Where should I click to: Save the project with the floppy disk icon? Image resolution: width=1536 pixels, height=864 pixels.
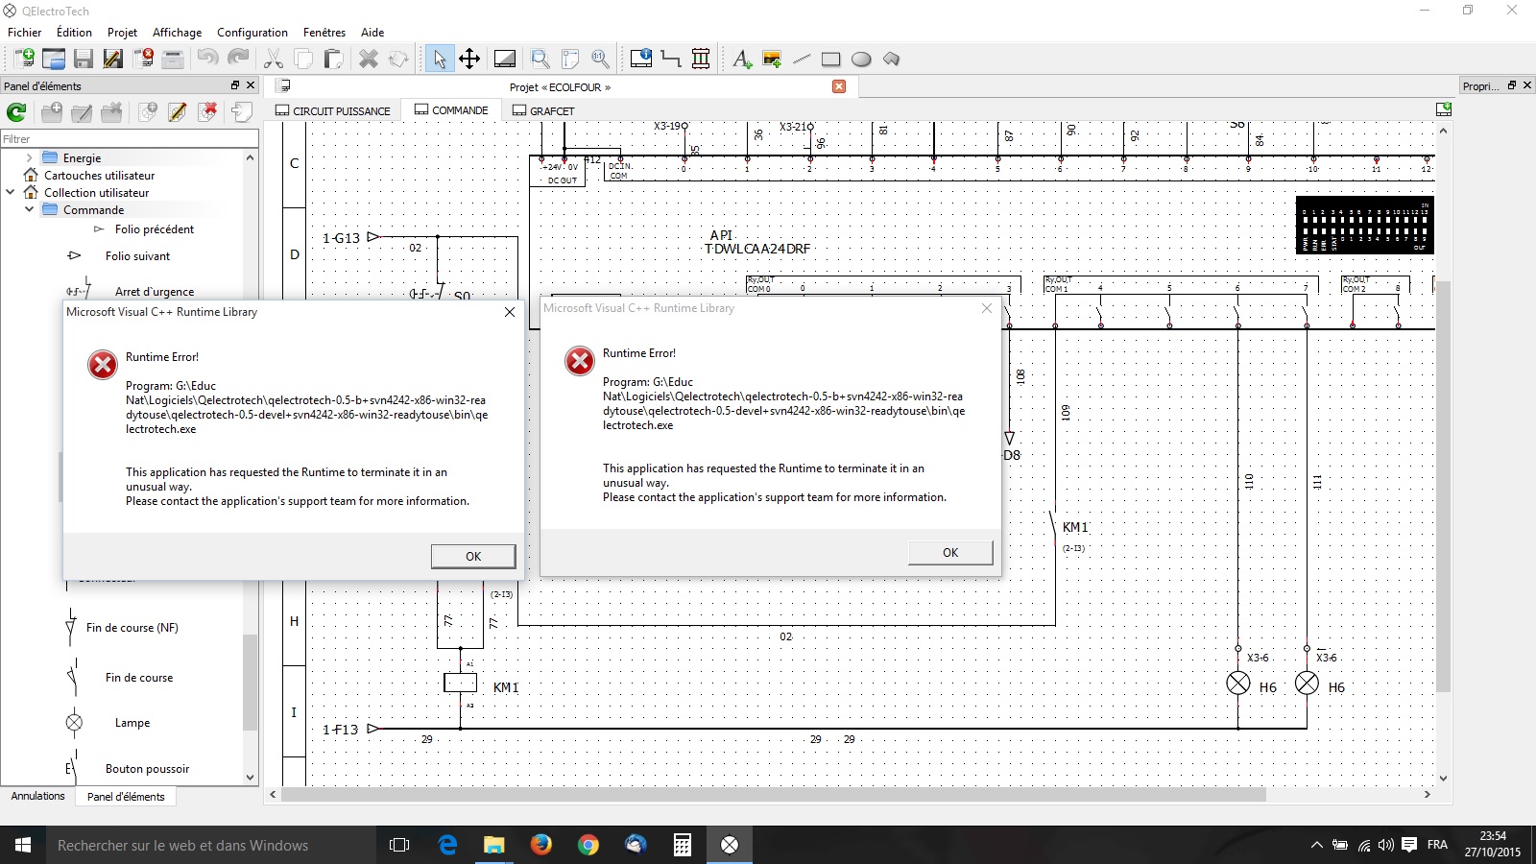(x=84, y=59)
